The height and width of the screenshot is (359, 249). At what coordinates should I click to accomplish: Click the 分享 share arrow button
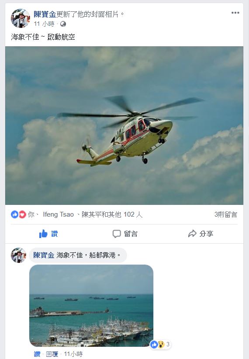[x=201, y=234]
